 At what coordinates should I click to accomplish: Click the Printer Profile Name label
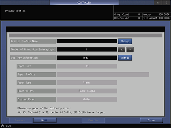coord(33,41)
